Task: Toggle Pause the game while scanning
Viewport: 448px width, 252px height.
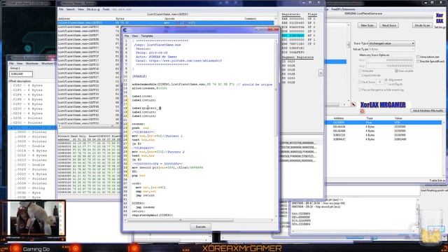Action: coord(360,90)
